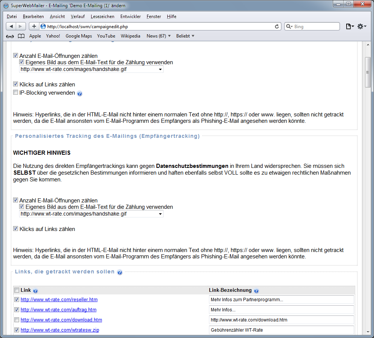Viewport: 374px width, 338px height.
Task: Open the Datei menu
Action: point(12,17)
